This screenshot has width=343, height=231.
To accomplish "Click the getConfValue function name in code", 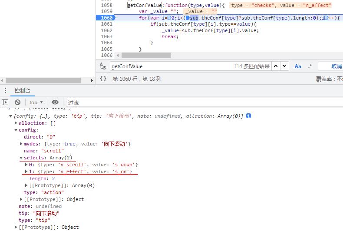I will coord(145,5).
